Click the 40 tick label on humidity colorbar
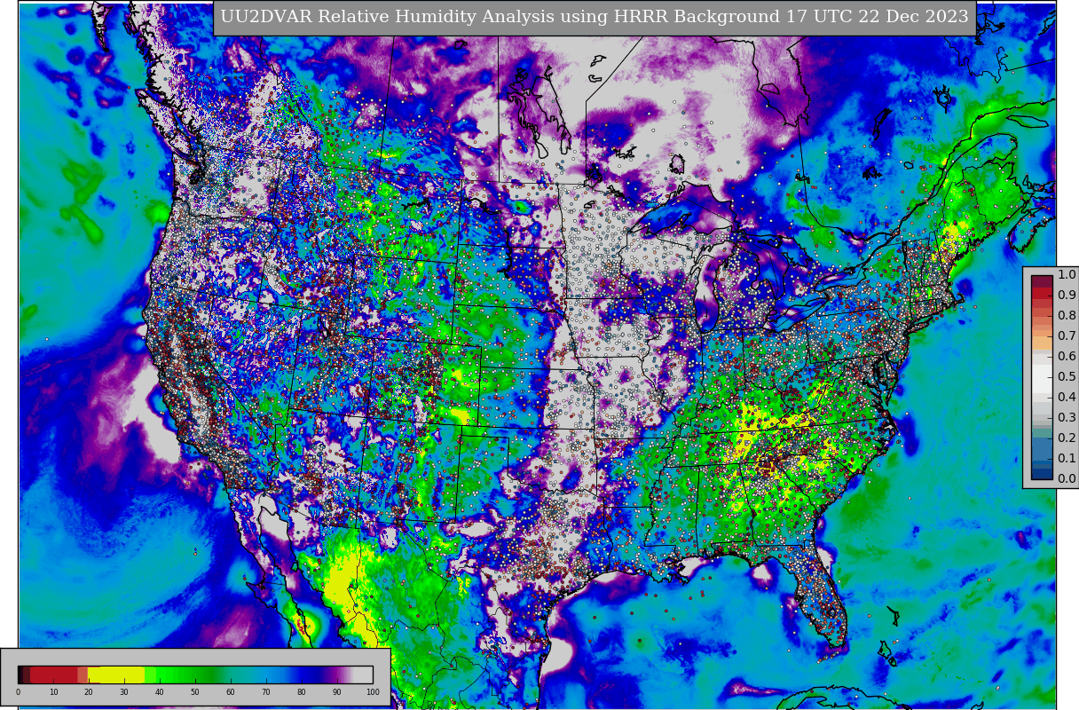The width and height of the screenshot is (1079, 710). 160,692
